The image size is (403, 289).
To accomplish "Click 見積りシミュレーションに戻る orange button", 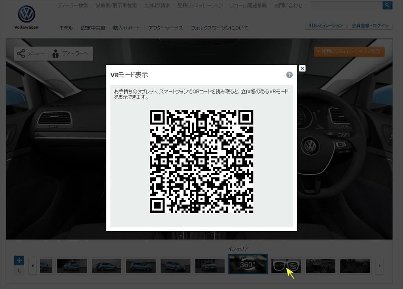I will [349, 51].
